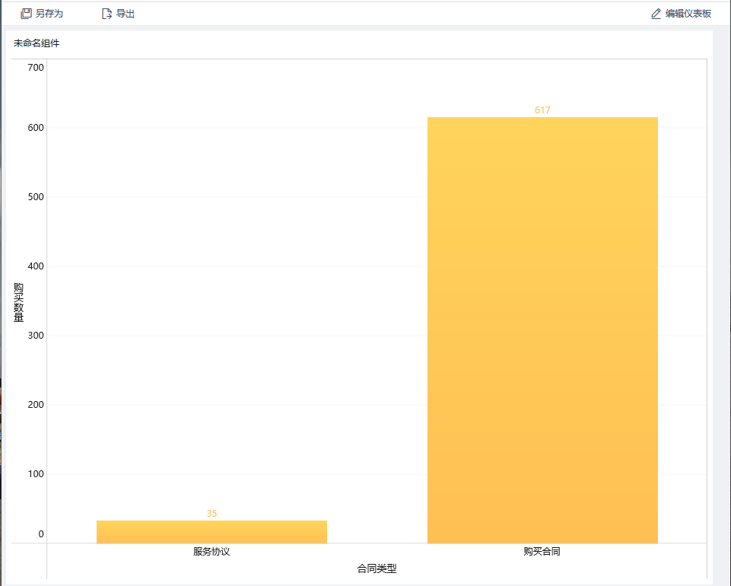Screen dimensions: 731x586
Task: Select the 未命名组件 component title
Action: click(x=37, y=43)
